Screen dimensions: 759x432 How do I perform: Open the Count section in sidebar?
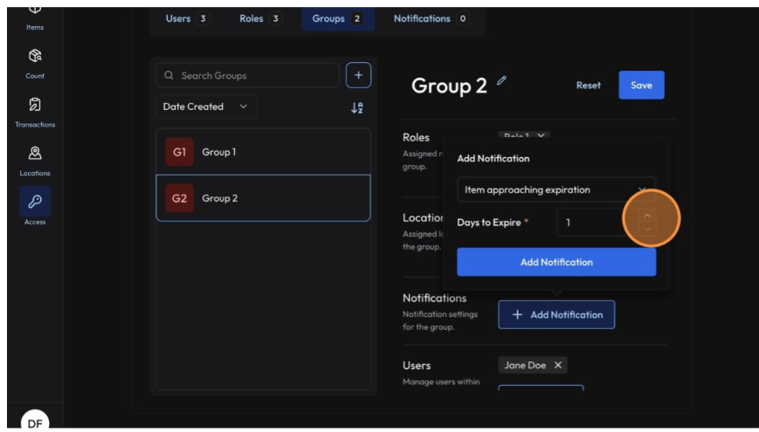[x=35, y=64]
